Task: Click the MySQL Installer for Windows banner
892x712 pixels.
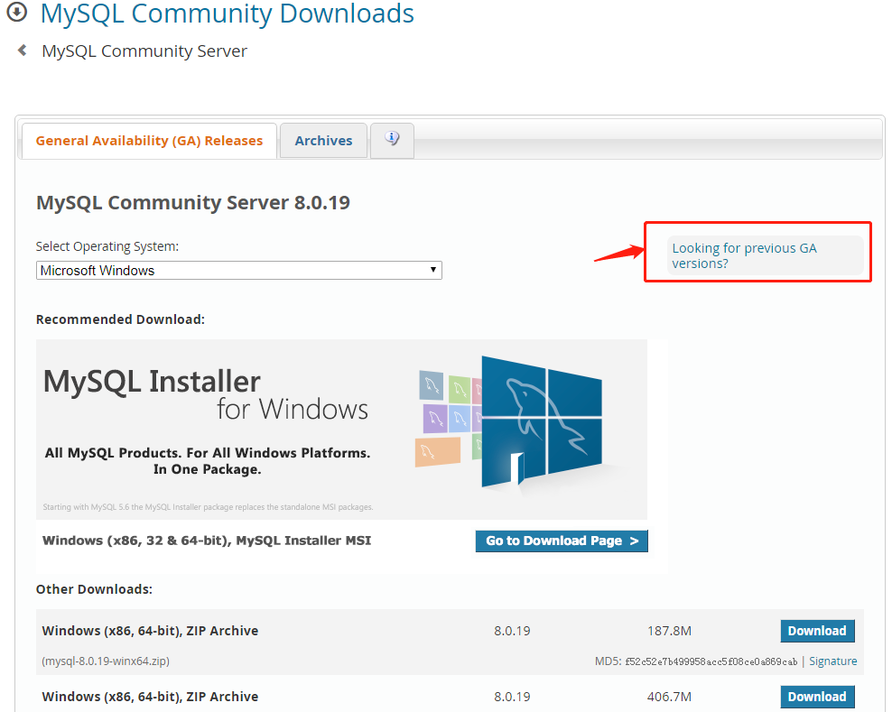Action: tap(341, 430)
